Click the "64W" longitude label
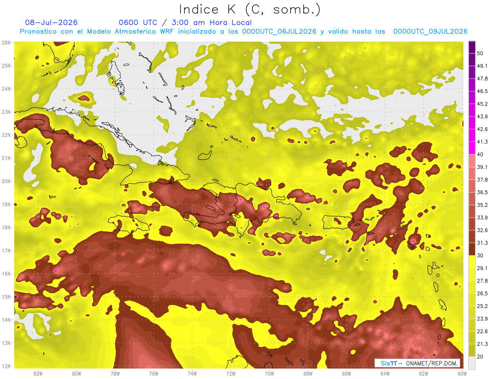This screenshot has height=379, width=491. click(385, 373)
